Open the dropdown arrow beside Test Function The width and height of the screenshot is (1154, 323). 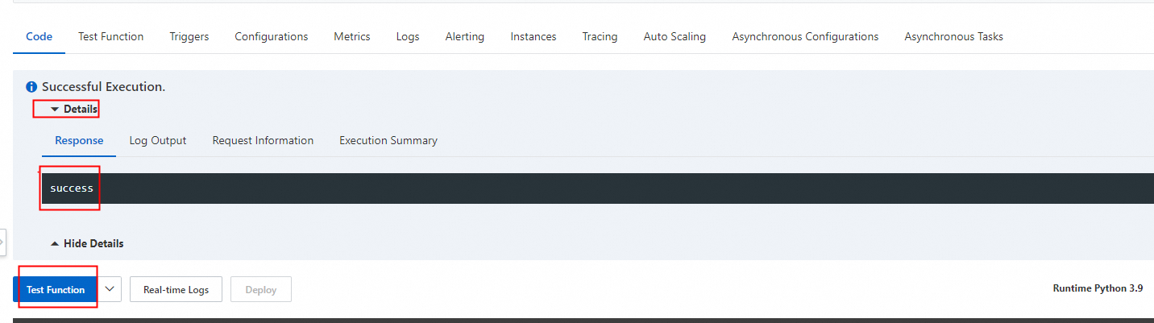tap(110, 289)
